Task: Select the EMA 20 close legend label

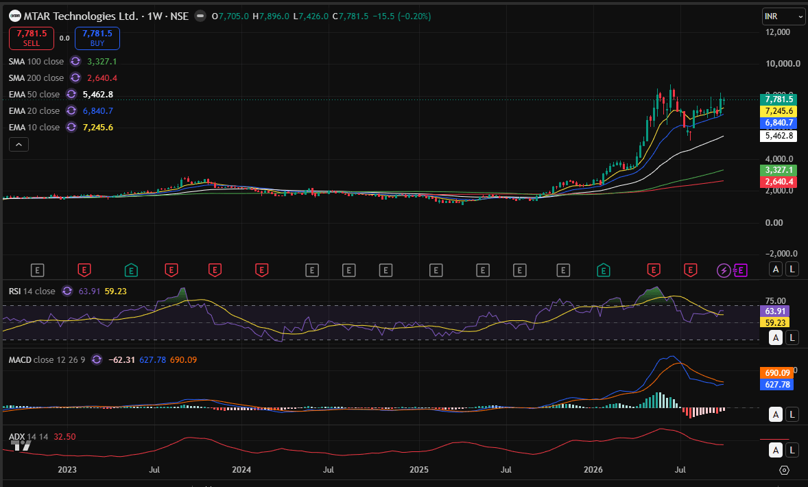Action: click(x=34, y=111)
